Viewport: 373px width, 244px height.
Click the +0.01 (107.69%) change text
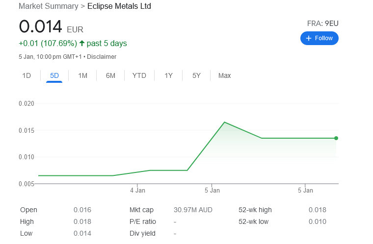coord(48,44)
